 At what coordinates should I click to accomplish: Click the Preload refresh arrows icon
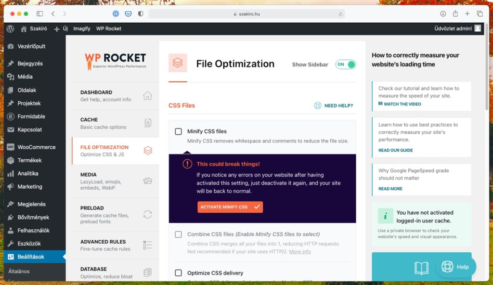click(148, 214)
